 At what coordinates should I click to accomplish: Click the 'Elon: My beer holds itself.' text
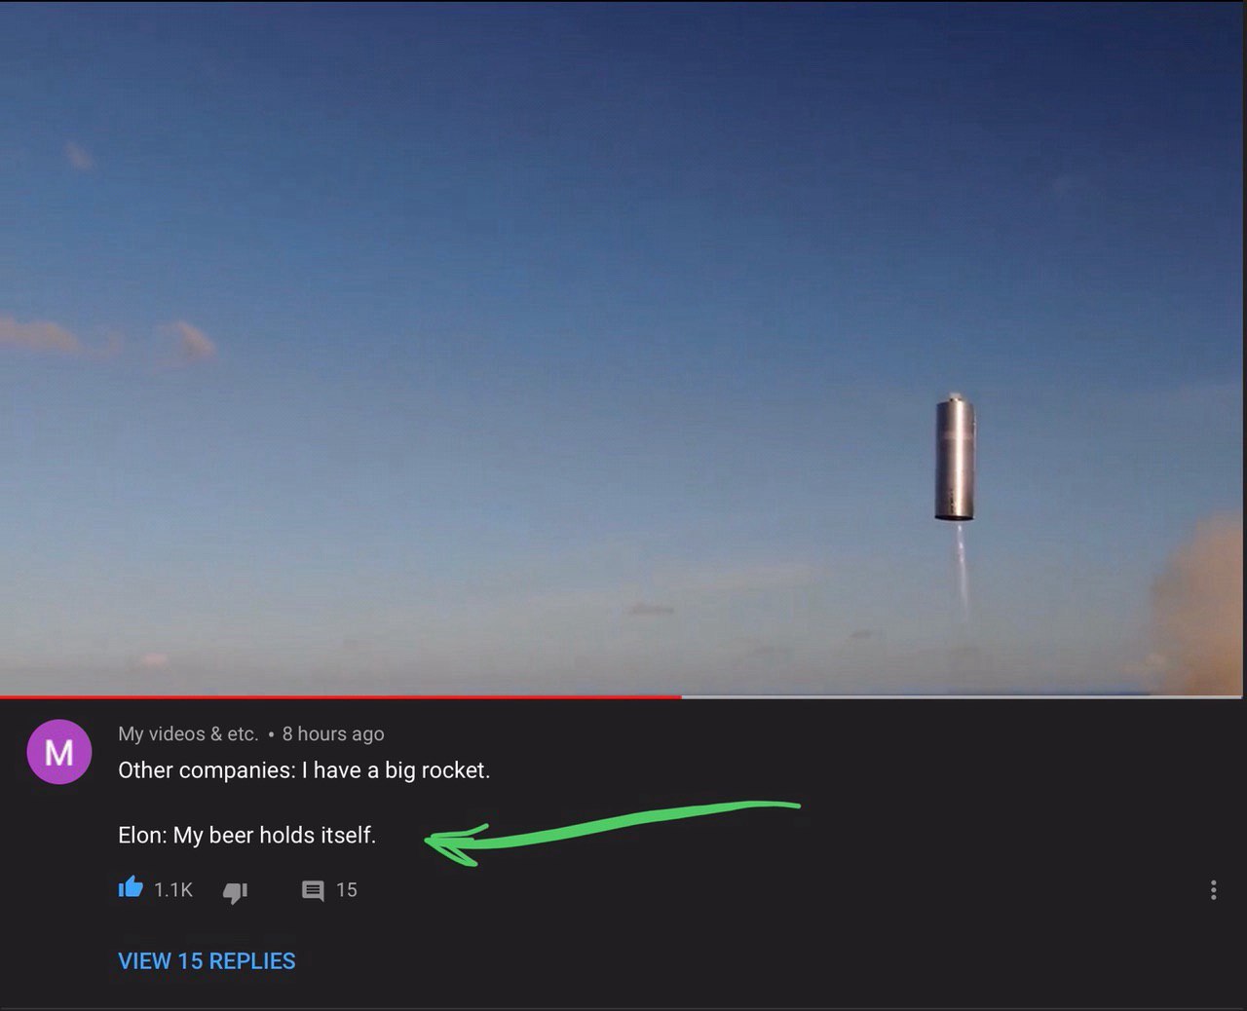click(x=246, y=836)
